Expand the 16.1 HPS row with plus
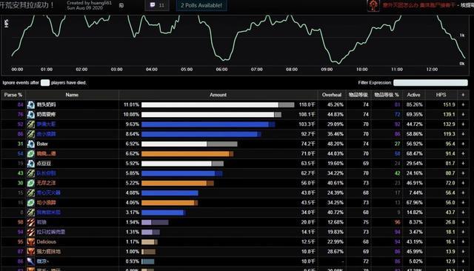 pyautogui.click(x=463, y=242)
